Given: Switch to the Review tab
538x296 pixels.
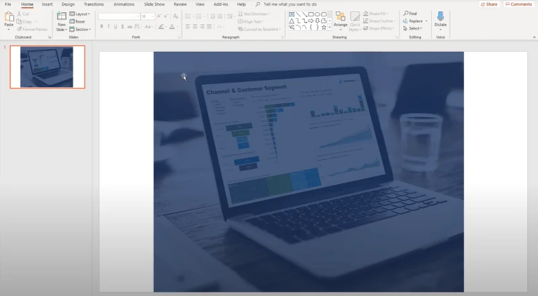Looking at the screenshot, I should (x=180, y=4).
